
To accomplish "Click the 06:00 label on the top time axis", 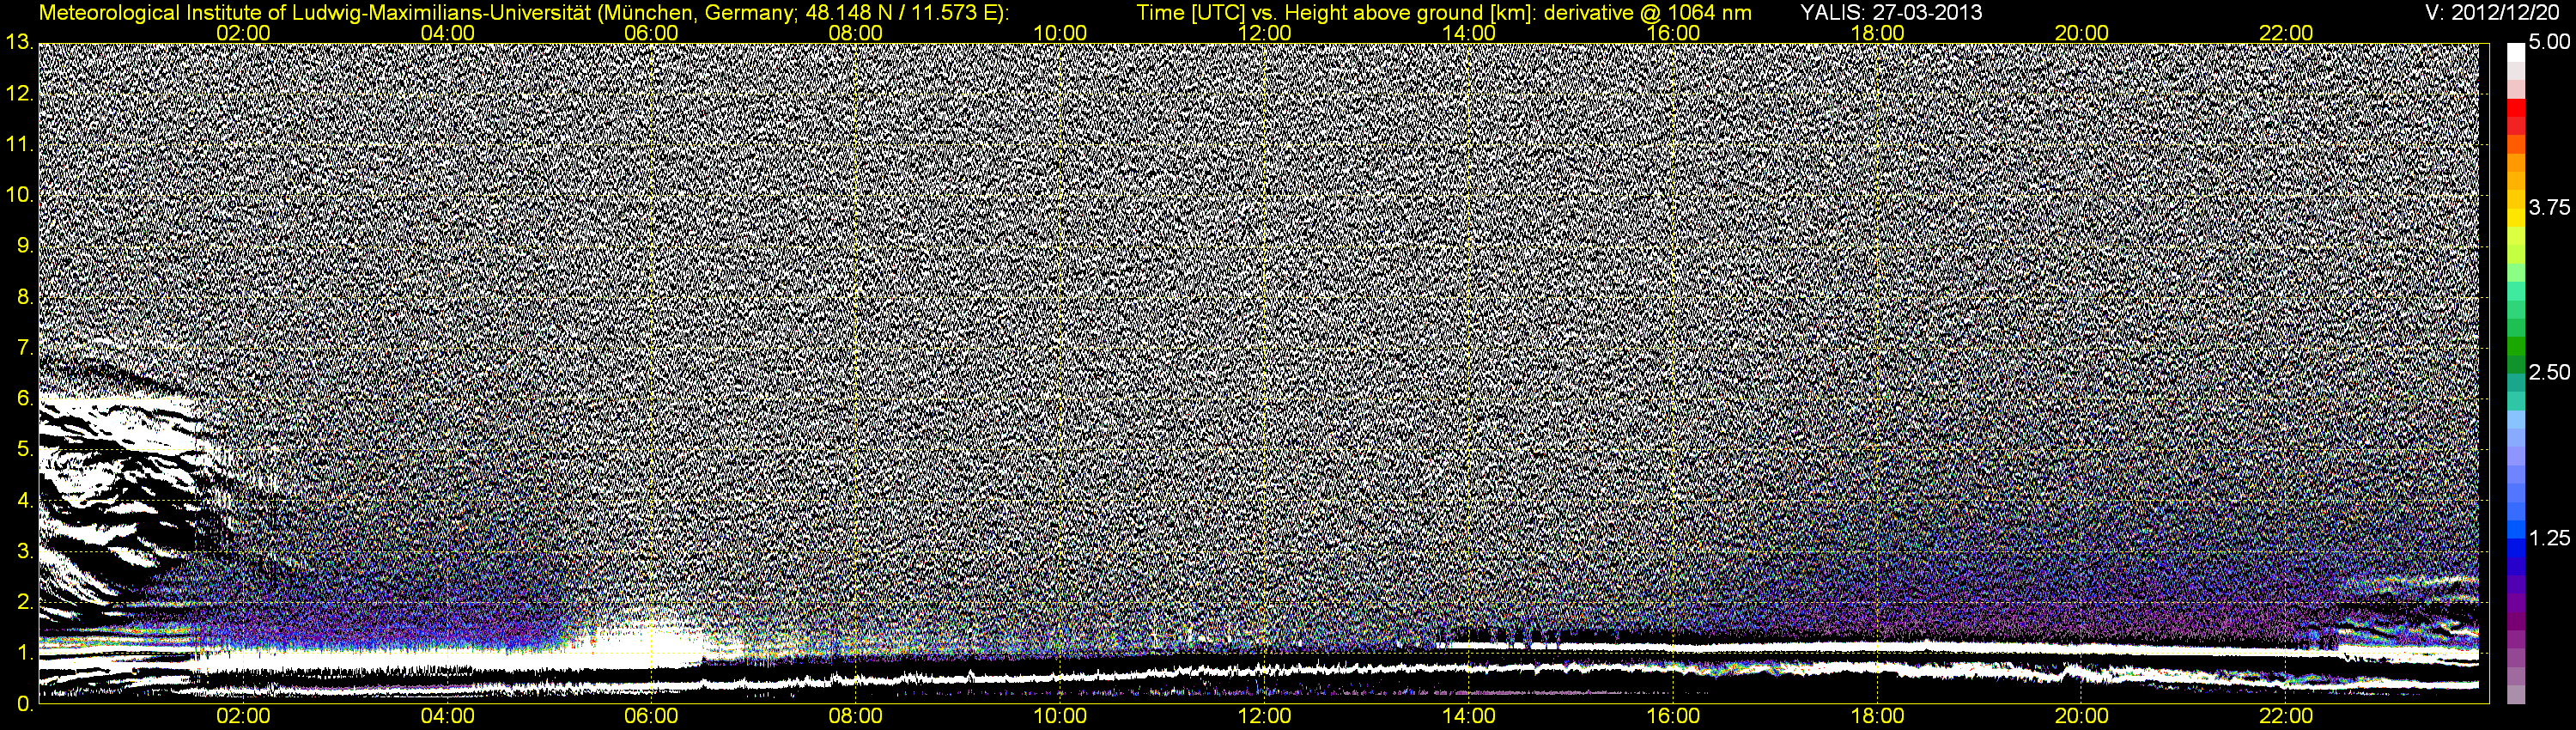I will [x=651, y=33].
